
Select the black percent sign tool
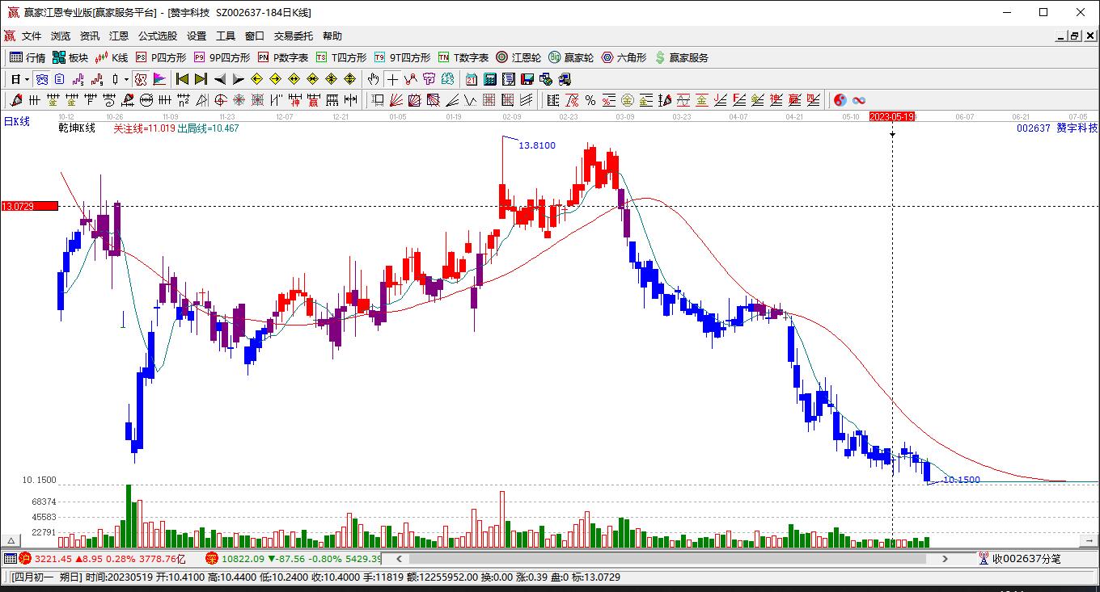(590, 100)
